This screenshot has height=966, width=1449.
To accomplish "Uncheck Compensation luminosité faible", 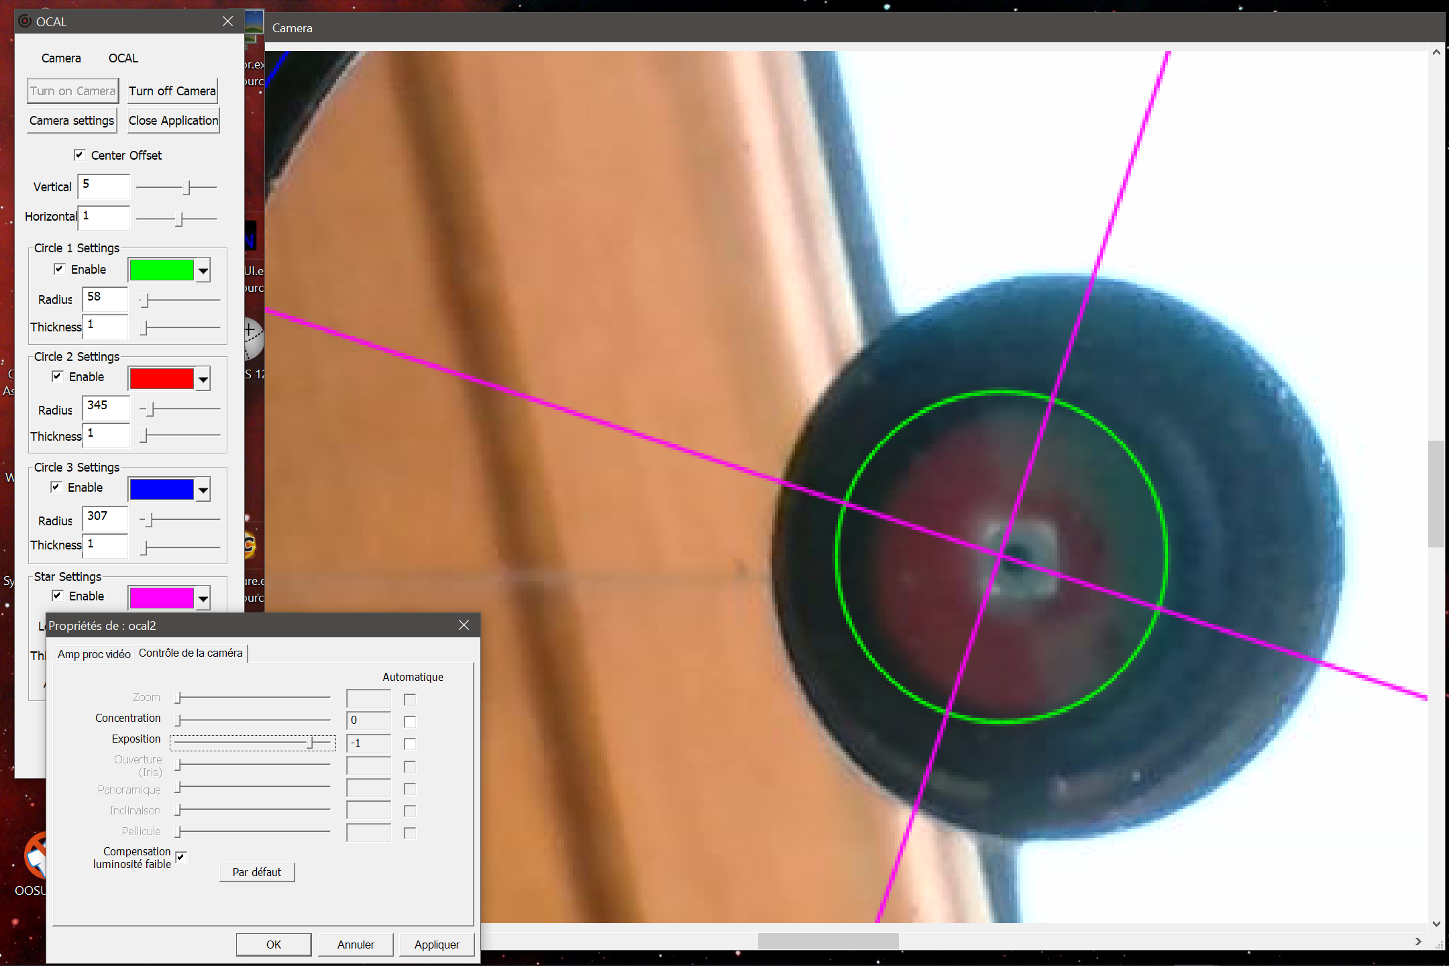I will coord(180,857).
